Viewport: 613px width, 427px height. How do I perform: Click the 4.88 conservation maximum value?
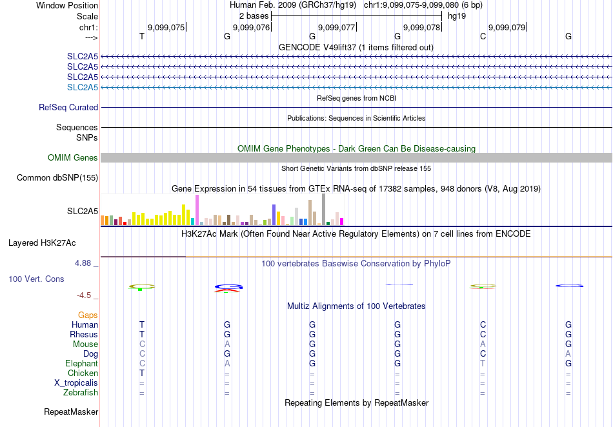[x=83, y=263]
